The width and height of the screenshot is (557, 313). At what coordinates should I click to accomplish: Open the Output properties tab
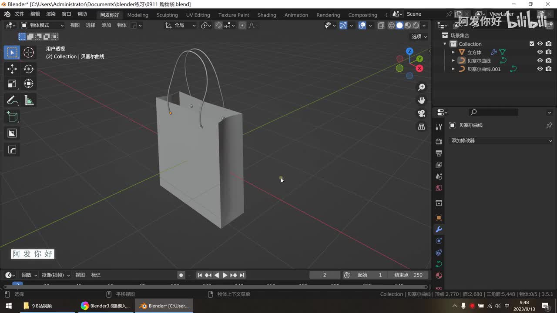[439, 153]
